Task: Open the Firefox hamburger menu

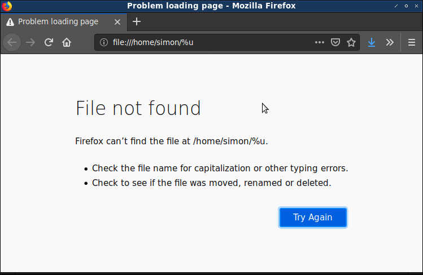Action: pos(412,42)
